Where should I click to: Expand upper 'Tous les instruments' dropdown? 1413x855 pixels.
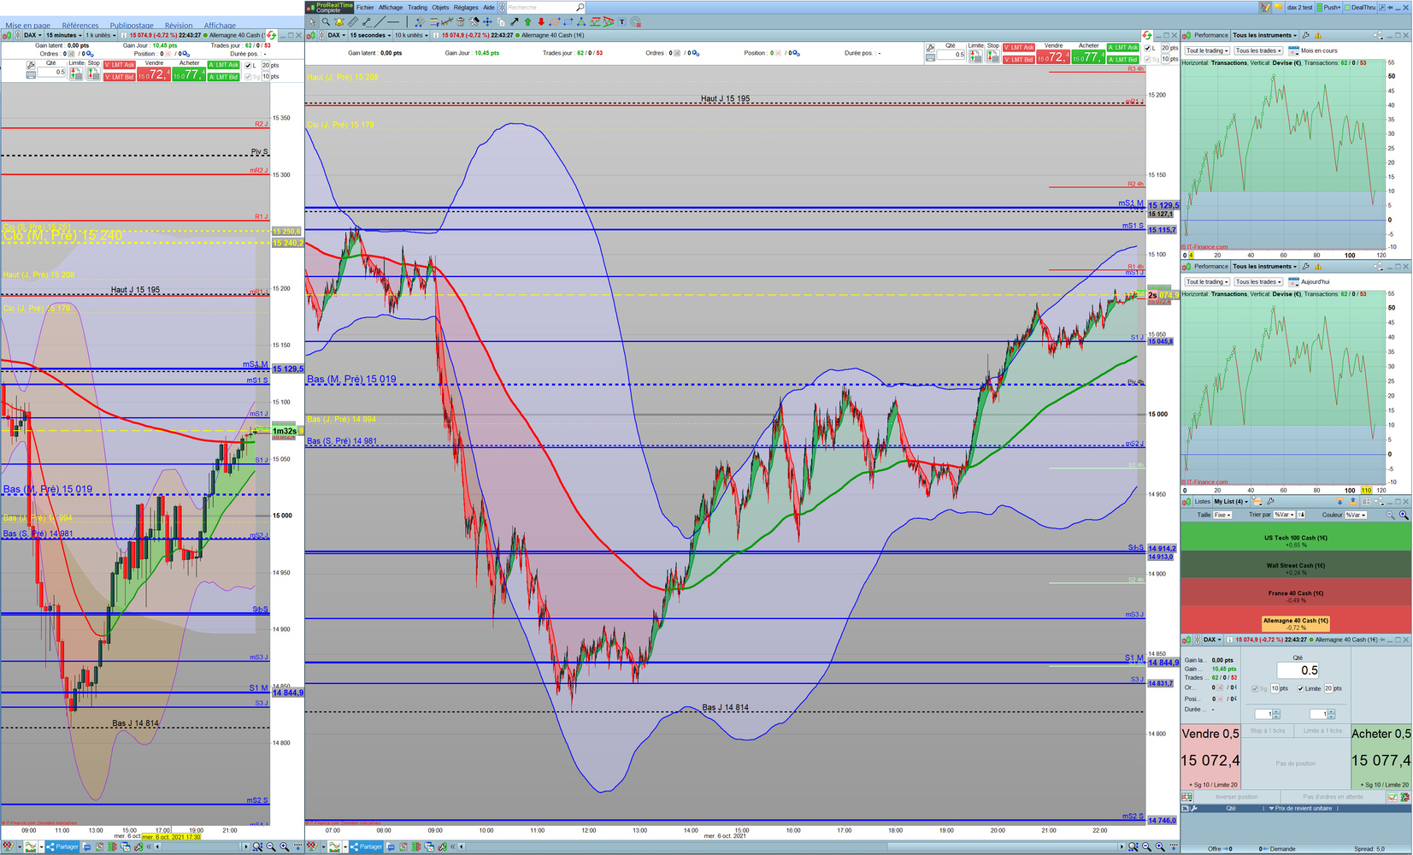(x=1264, y=35)
